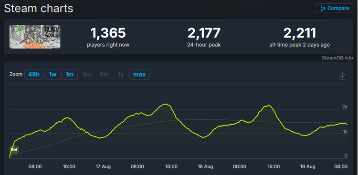Click the chart download arrow icon
Viewport: 358px width, 175px height.
click(342, 76)
